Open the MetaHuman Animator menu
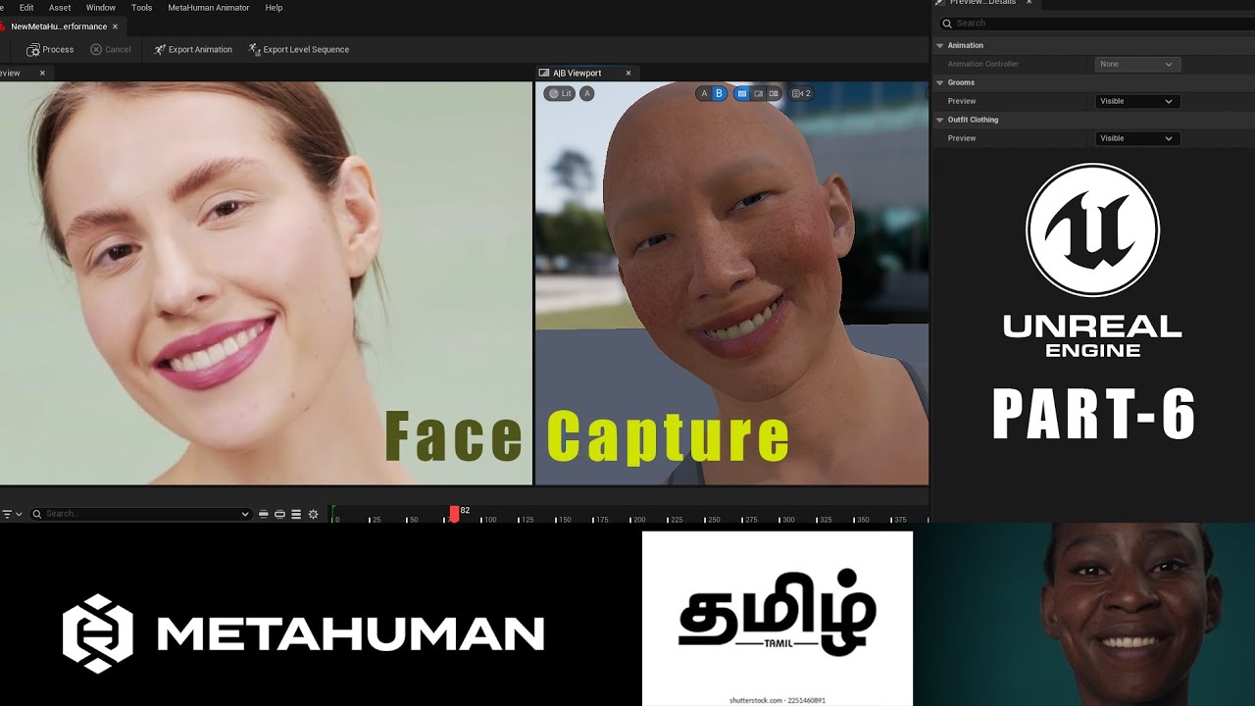This screenshot has width=1255, height=706. click(209, 7)
